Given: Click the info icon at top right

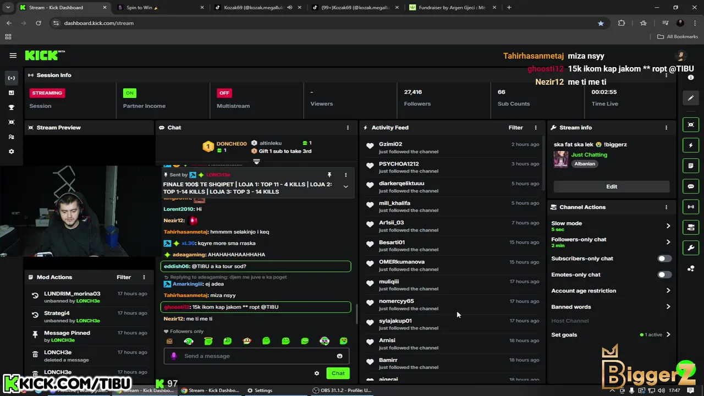Looking at the screenshot, I should [x=691, y=78].
